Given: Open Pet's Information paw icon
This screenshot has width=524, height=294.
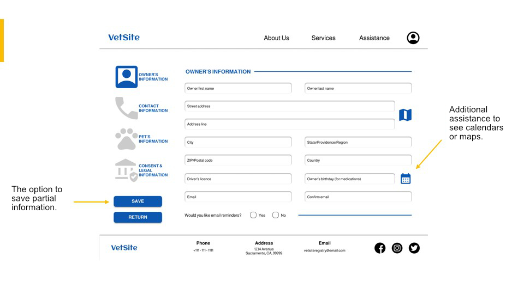Looking at the screenshot, I should pos(126,139).
